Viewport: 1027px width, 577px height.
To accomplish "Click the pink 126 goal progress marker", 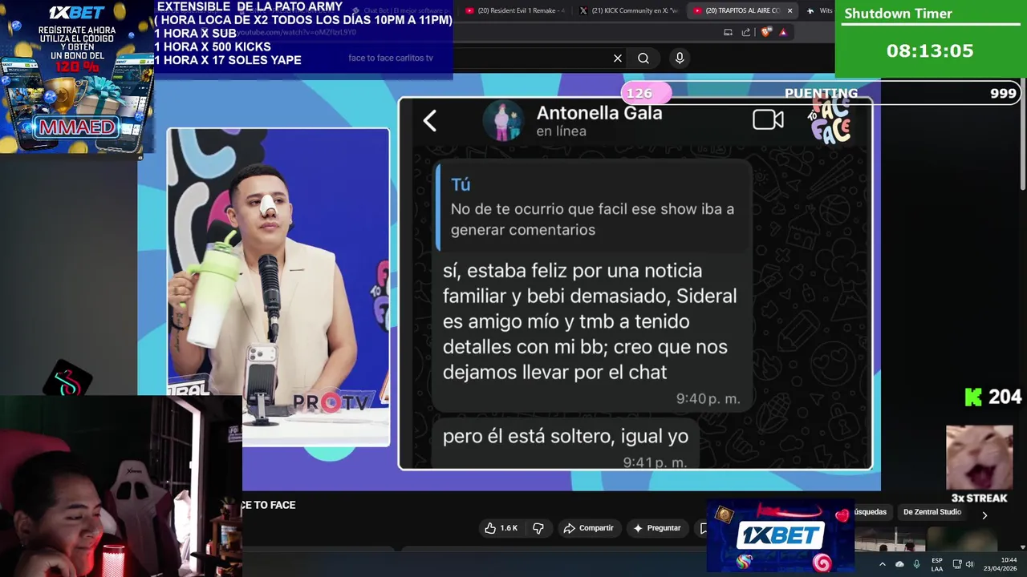I will pyautogui.click(x=645, y=93).
